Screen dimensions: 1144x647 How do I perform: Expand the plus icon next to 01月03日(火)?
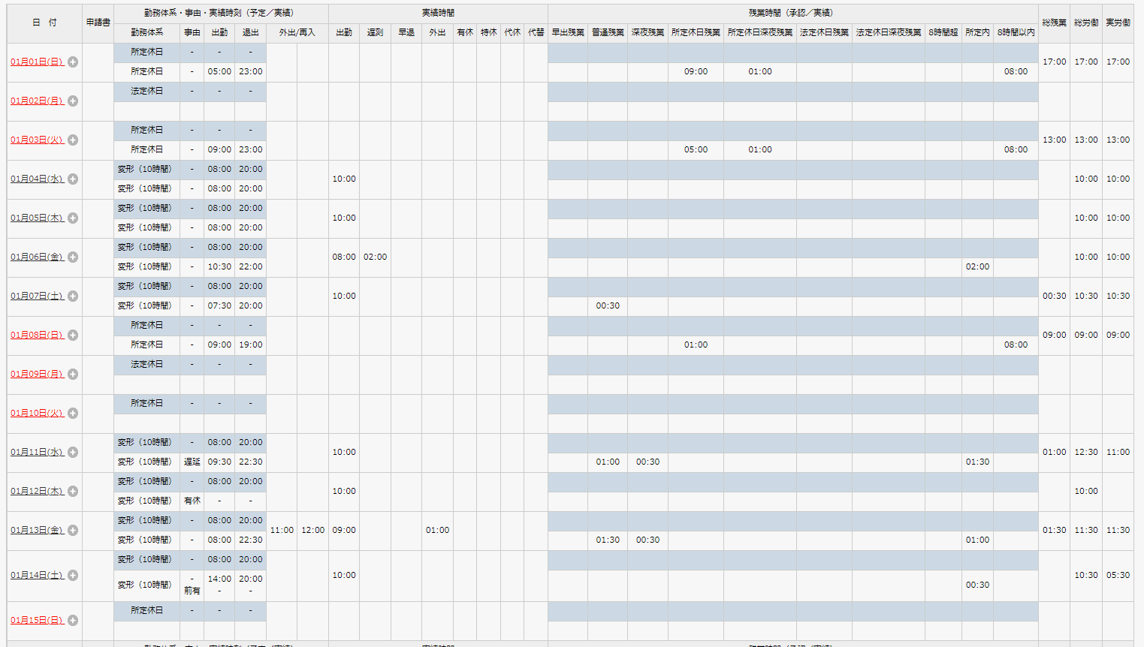pyautogui.click(x=73, y=140)
